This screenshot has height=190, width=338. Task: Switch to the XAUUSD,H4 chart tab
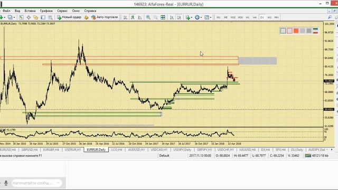248,149
